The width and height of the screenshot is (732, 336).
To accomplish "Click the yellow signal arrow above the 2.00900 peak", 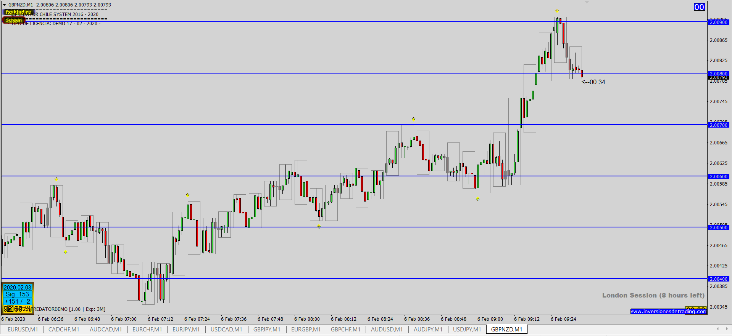I will click(557, 11).
